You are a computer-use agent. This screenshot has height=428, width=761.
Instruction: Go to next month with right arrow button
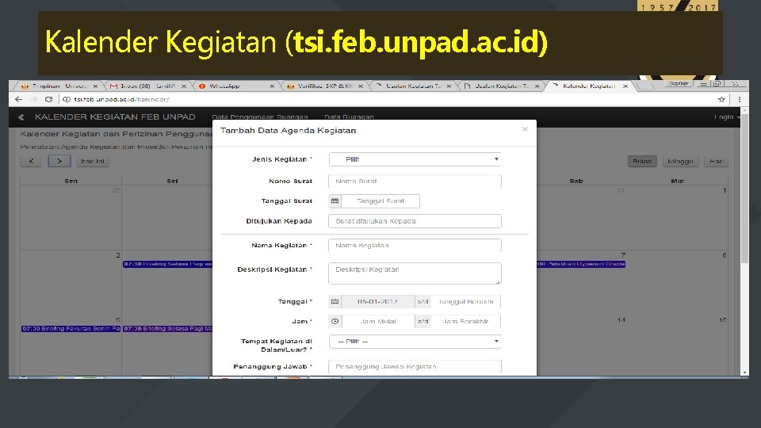(x=59, y=161)
